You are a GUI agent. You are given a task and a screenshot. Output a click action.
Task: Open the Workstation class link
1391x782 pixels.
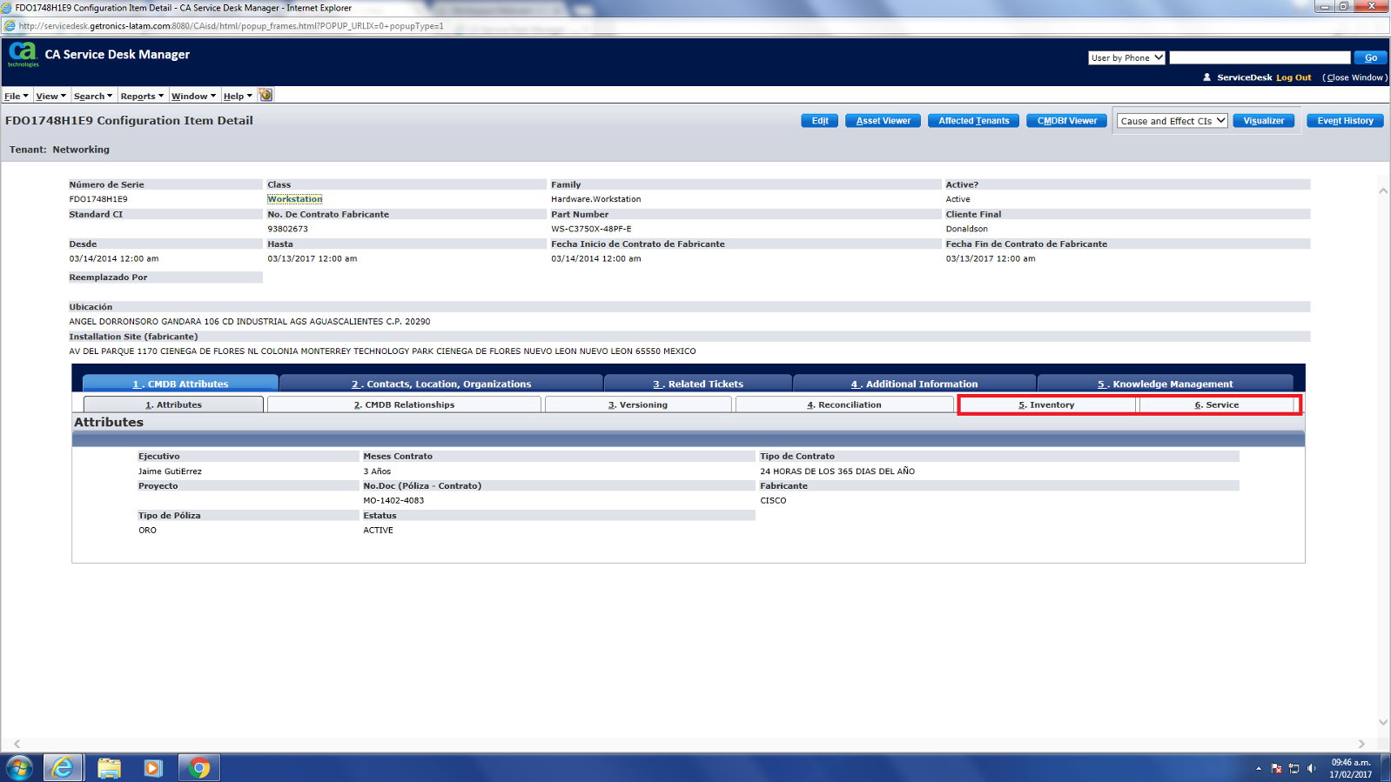pyautogui.click(x=294, y=199)
